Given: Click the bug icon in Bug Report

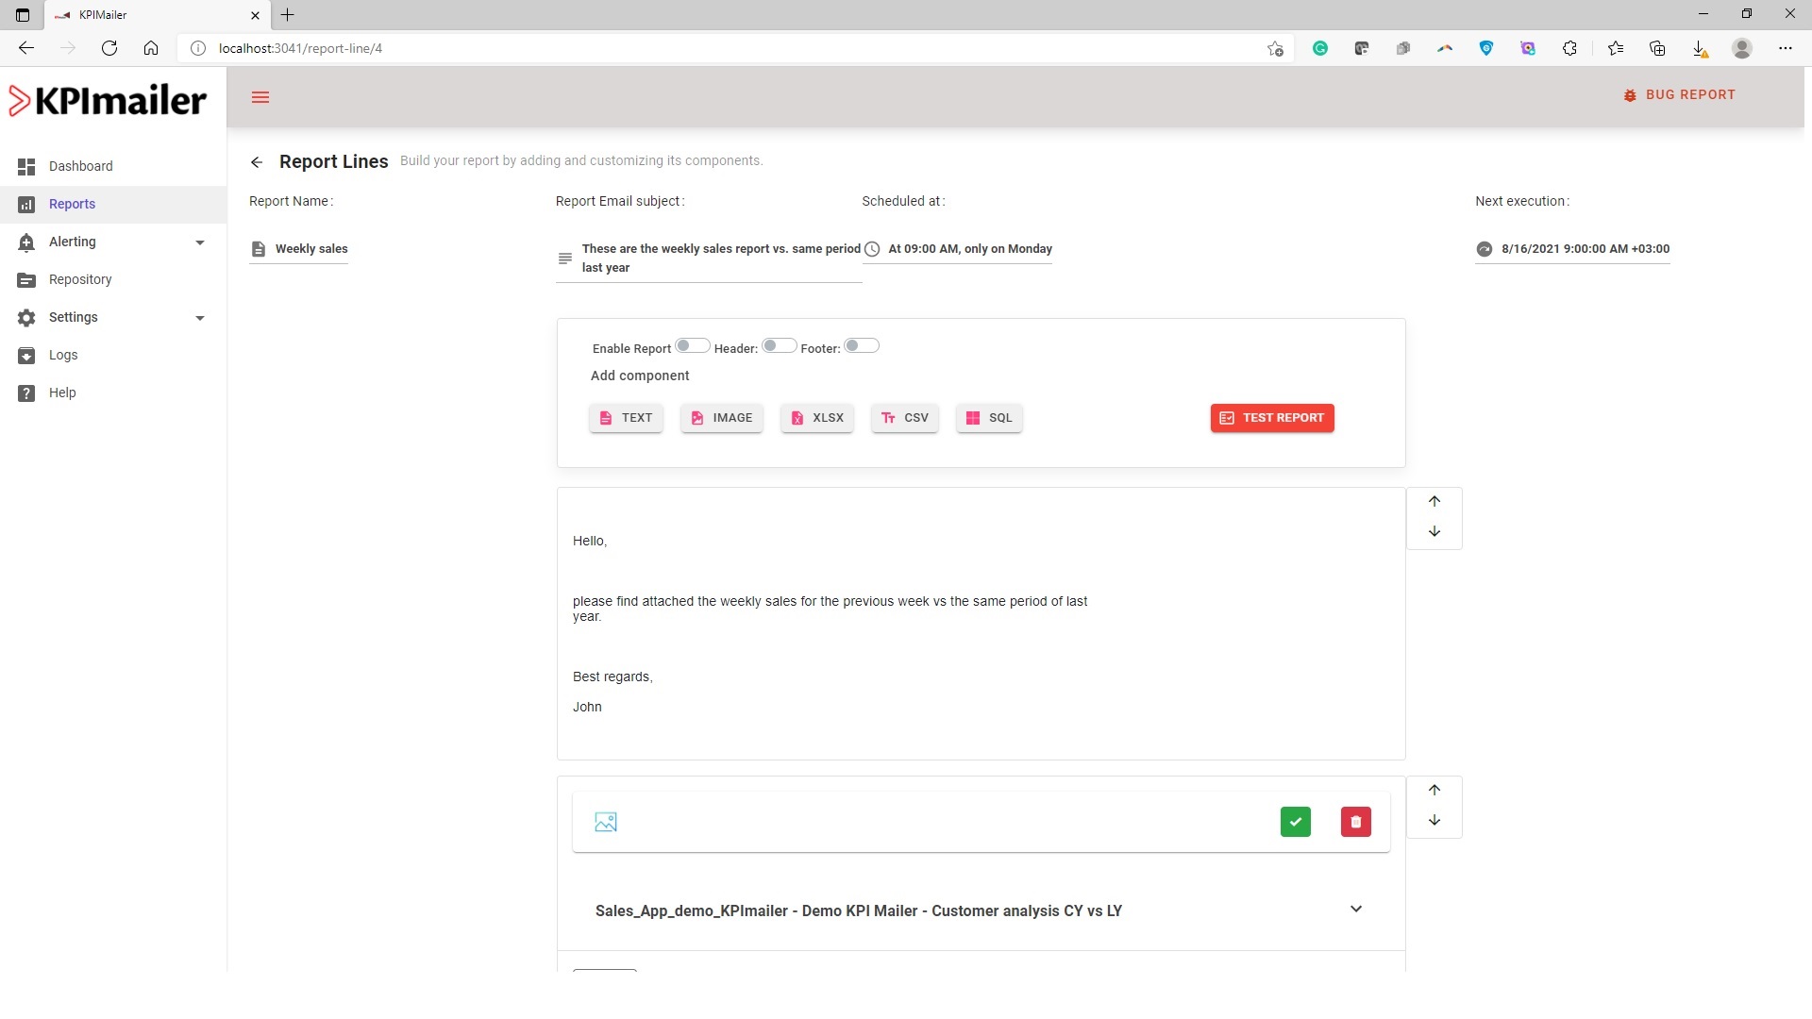Looking at the screenshot, I should pos(1629,95).
